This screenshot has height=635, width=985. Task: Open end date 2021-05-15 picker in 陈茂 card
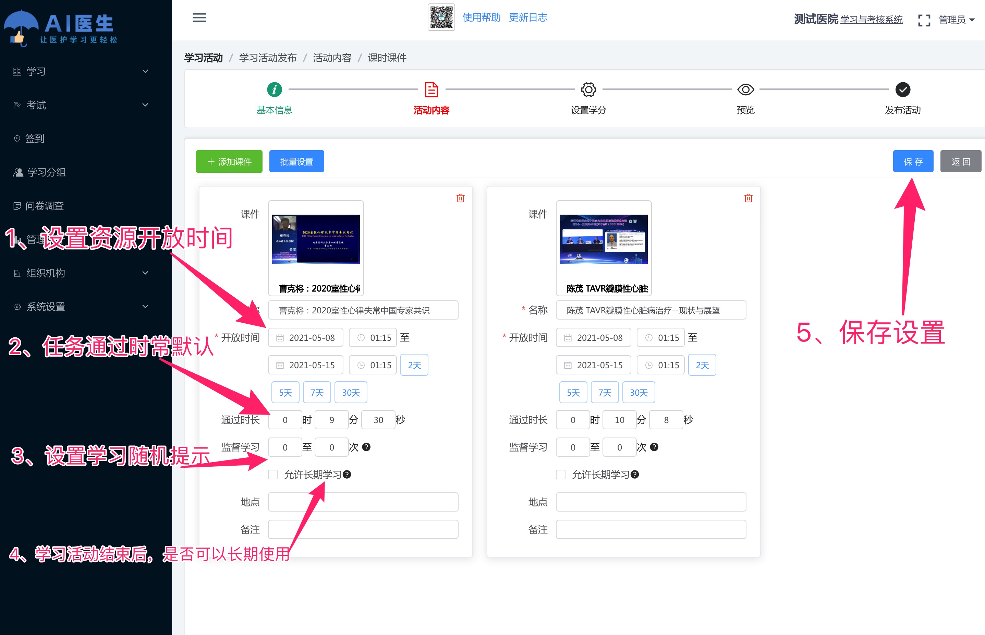(593, 365)
